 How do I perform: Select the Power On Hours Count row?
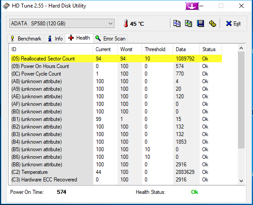(x=116, y=66)
